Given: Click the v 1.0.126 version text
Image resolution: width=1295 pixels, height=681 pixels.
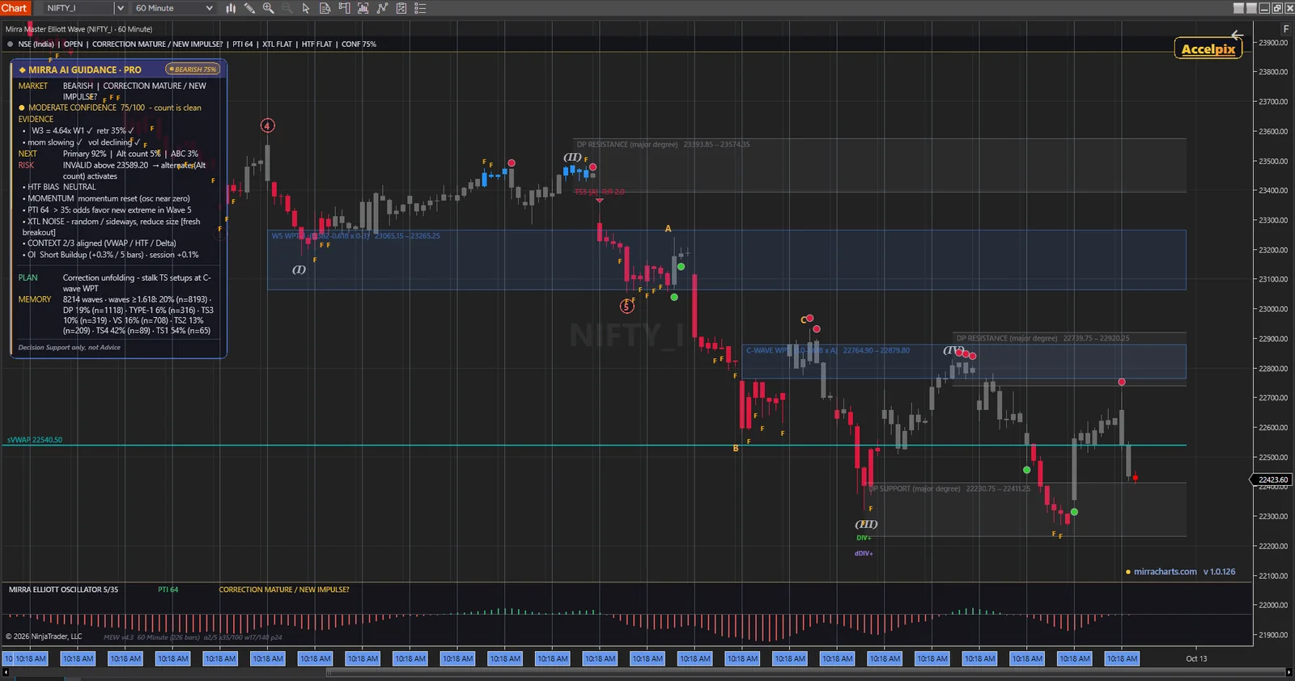Looking at the screenshot, I should coord(1219,572).
